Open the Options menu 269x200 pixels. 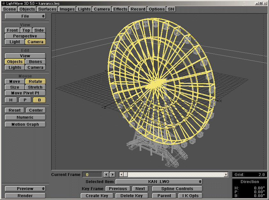156,9
